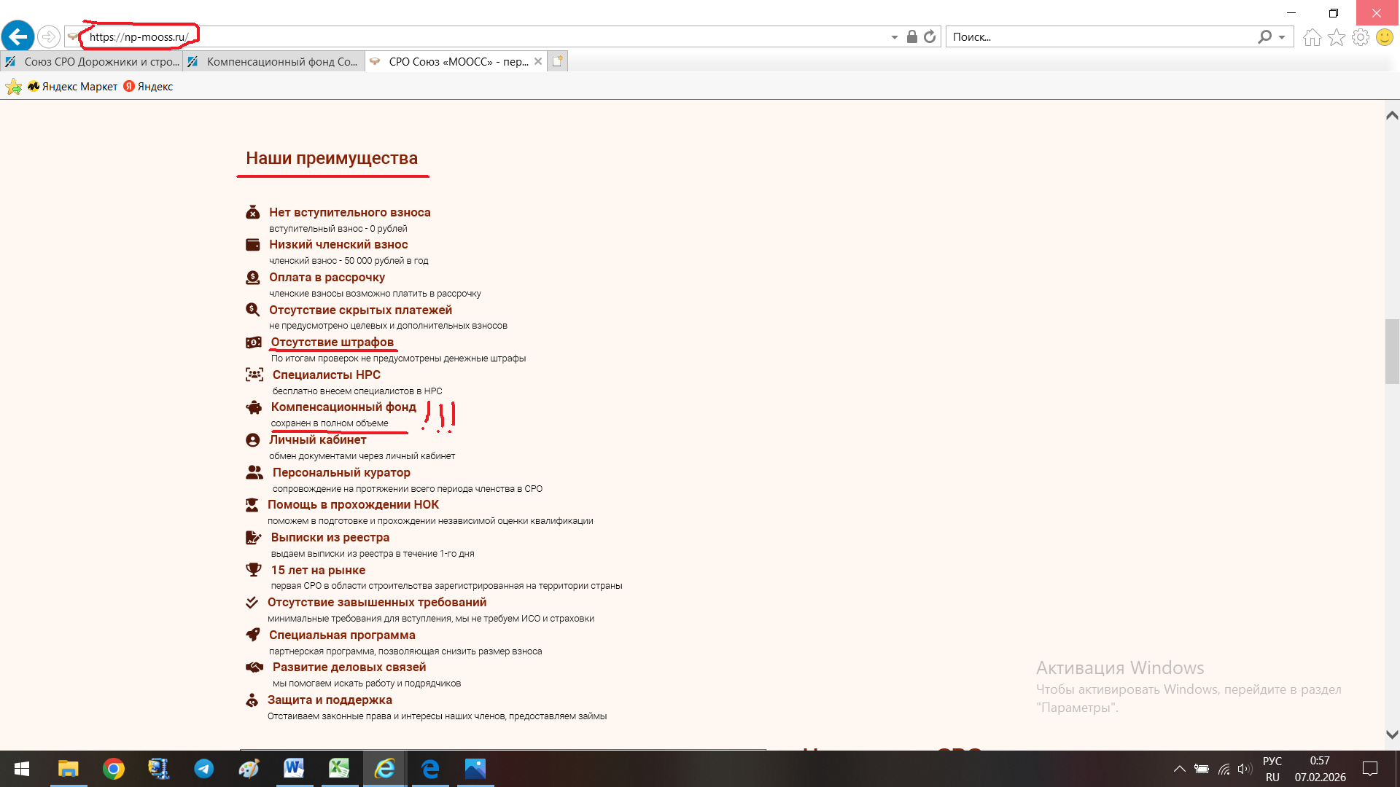
Task: Show hidden system tray icons
Action: (x=1178, y=769)
